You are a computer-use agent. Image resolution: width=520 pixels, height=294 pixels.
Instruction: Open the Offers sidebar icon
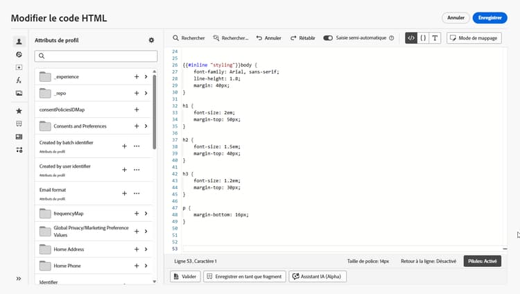pos(19,67)
